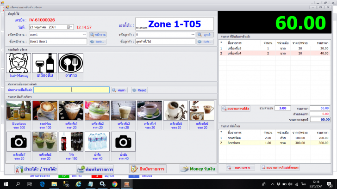Image resolution: width=337 pixels, height=189 pixels.
Task: Click Refe.. button beside customer name
Action: coord(205,42)
